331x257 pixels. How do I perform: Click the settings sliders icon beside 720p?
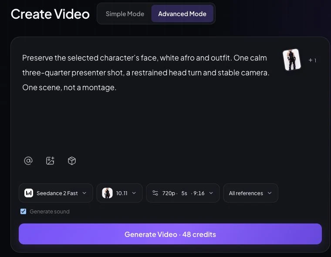pos(155,193)
